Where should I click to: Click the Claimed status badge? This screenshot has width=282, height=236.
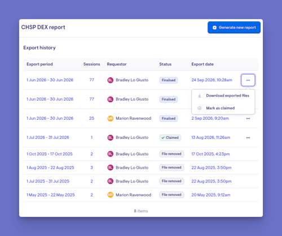pos(170,138)
